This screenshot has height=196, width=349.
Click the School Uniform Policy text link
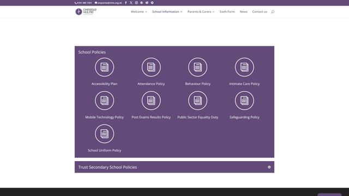click(104, 150)
